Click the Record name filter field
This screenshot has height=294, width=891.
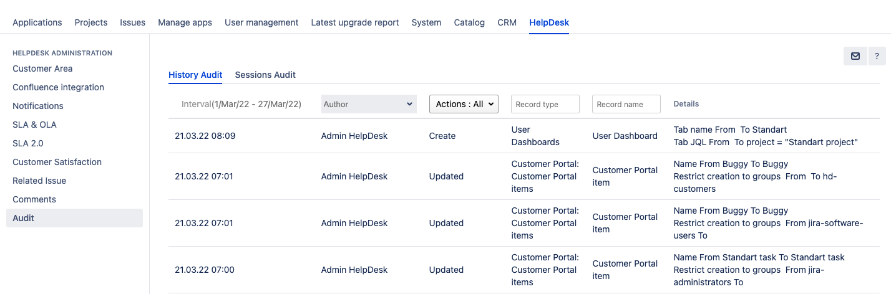626,104
